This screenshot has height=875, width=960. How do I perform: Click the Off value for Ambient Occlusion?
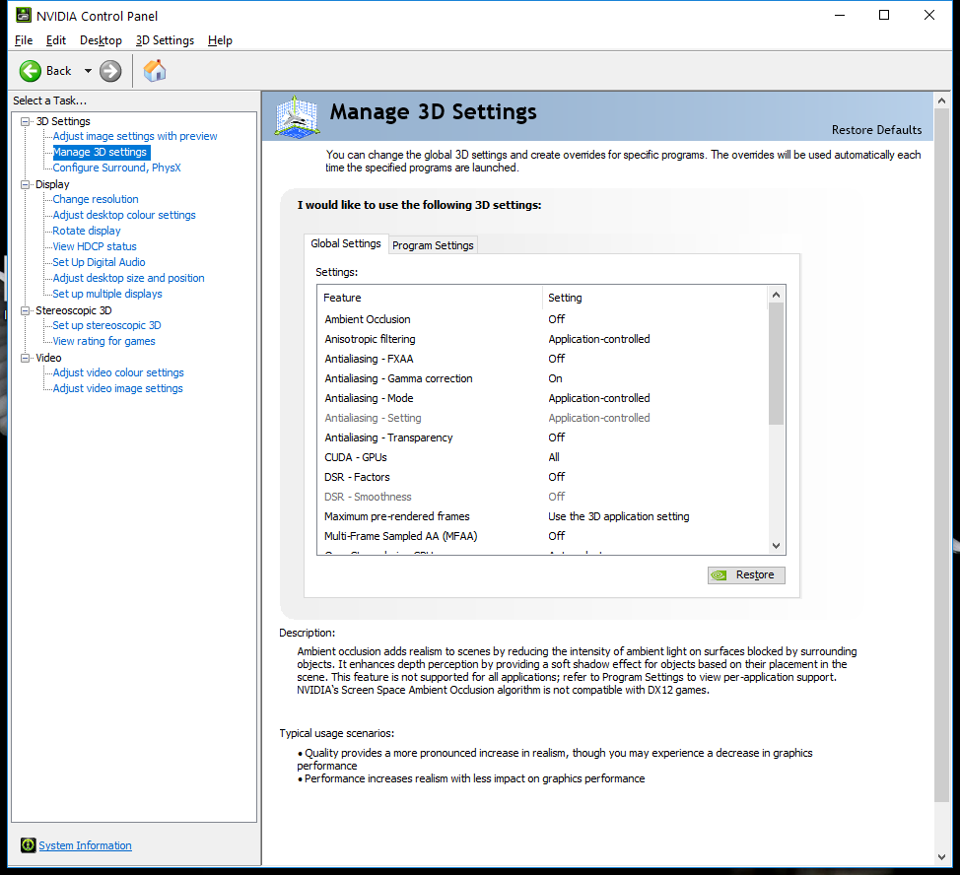click(x=557, y=319)
